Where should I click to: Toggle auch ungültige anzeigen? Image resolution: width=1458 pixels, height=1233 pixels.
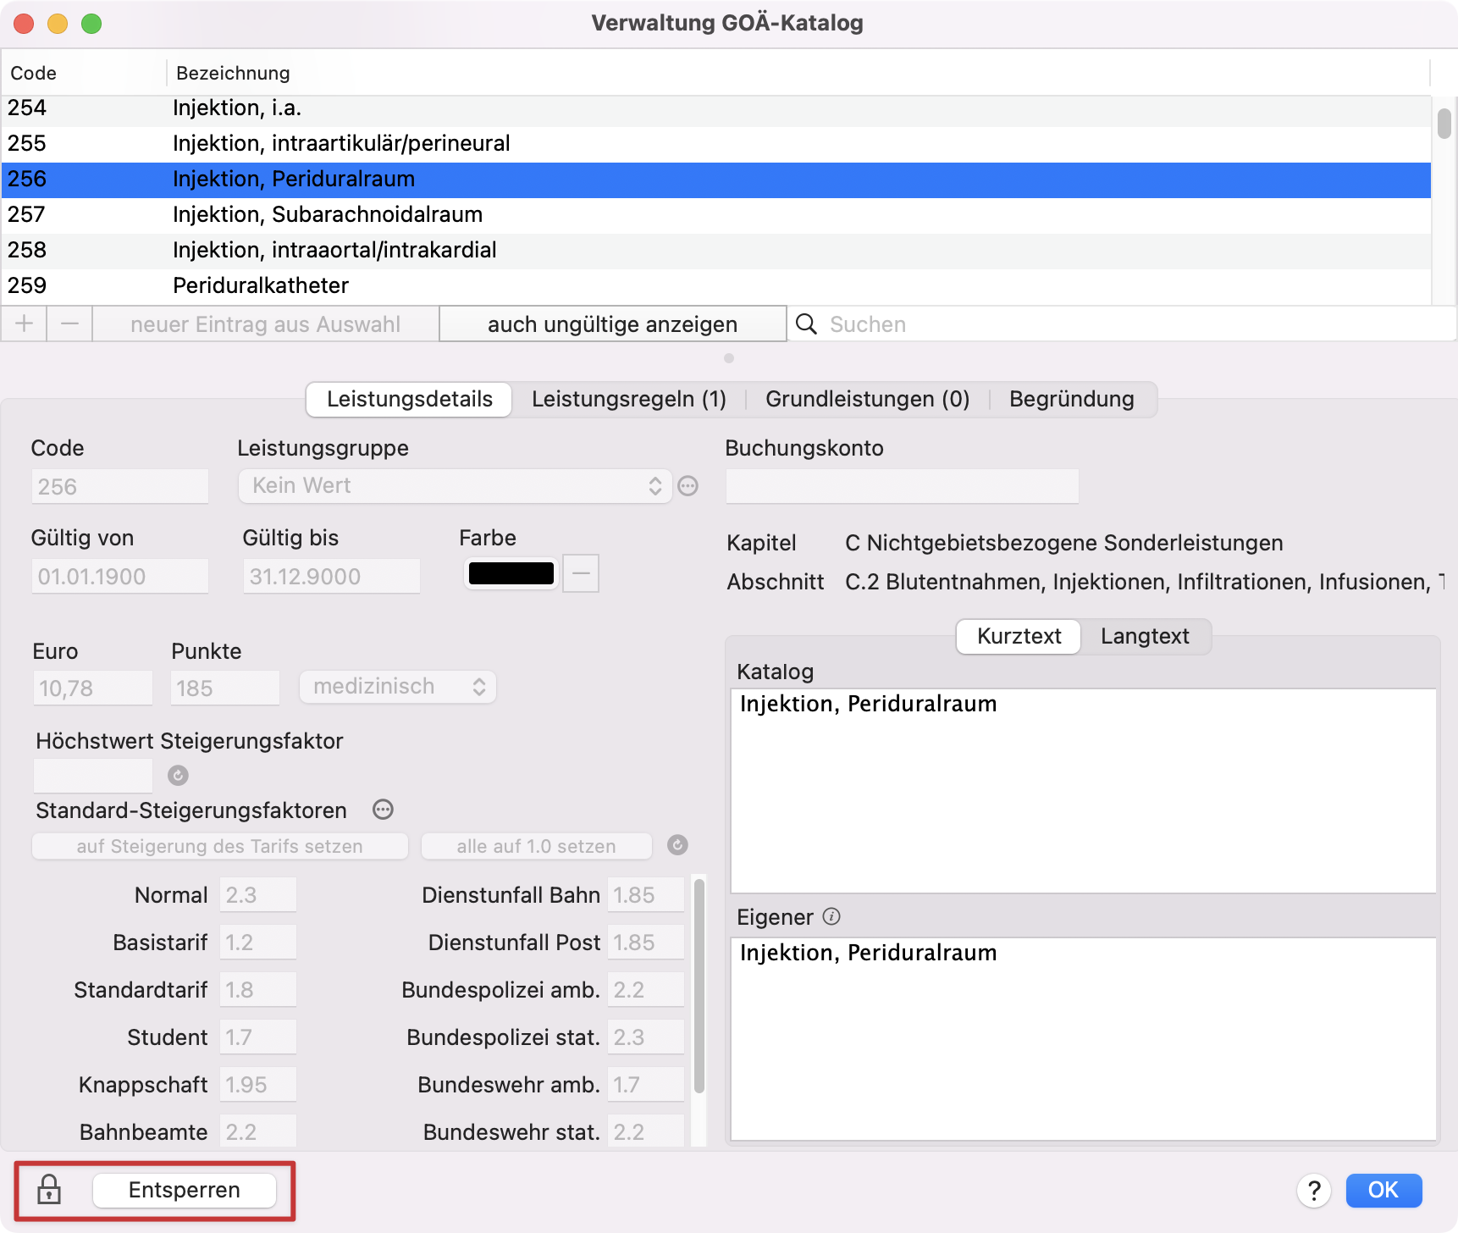(x=613, y=323)
